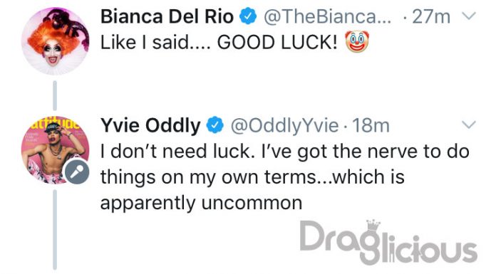496x274 pixels.
Task: Expand Bianca's tweet options chevron
Action: 468,16
